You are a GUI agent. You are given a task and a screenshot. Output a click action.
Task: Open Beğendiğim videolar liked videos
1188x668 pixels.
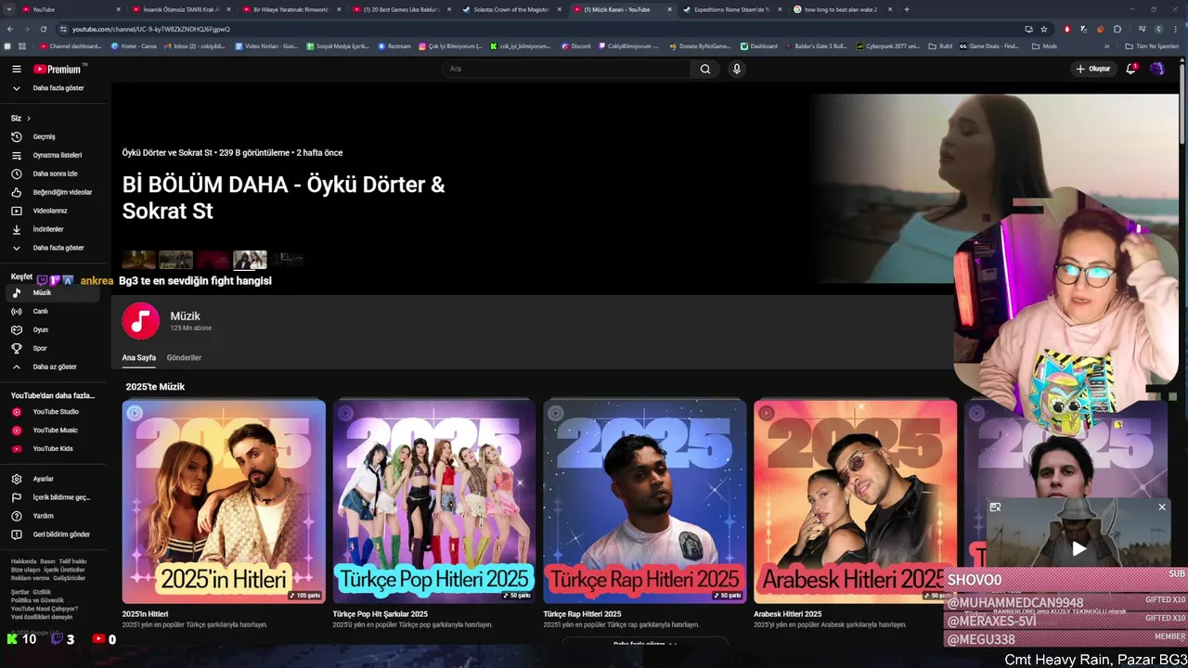[54, 192]
